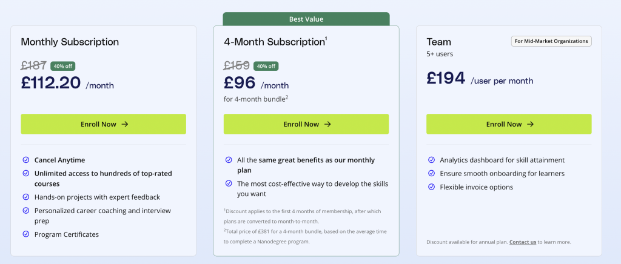
Task: Open the Contact us link
Action: 523,242
